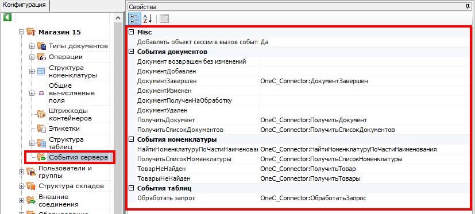
Task: Collapse the События таблиц category
Action: [131, 189]
